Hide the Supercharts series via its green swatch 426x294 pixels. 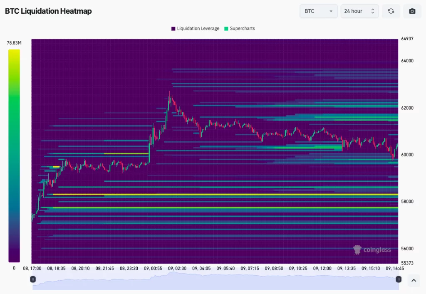227,28
